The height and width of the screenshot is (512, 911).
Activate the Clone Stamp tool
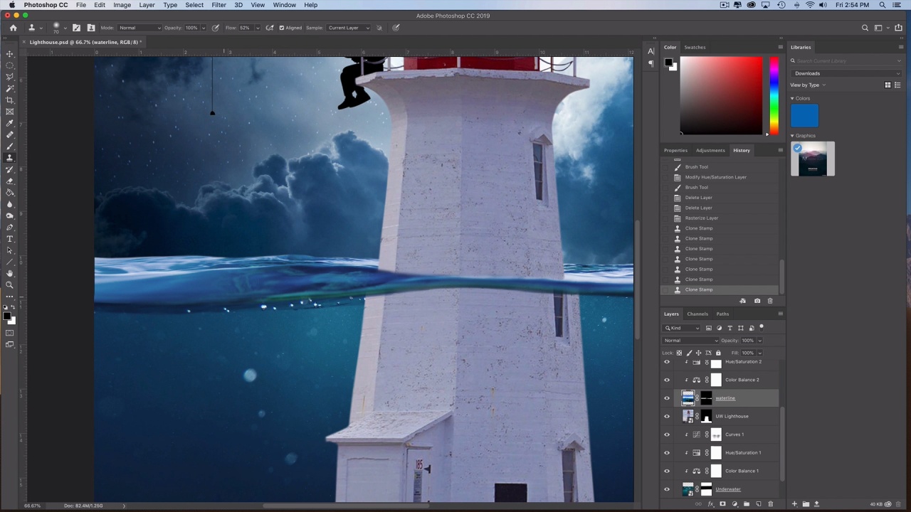(x=10, y=158)
